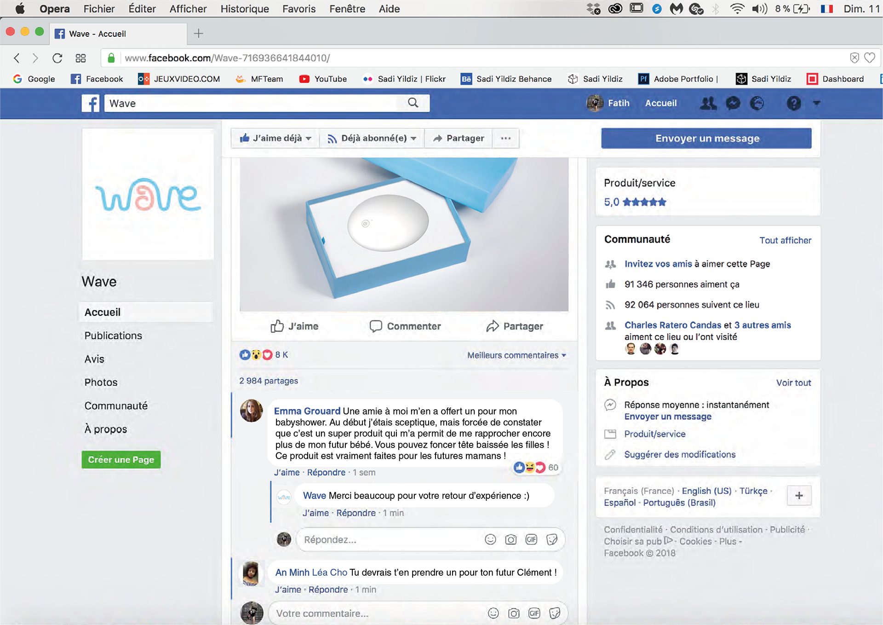Open notifications globe icon
Viewport: 883px width, 625px height.
757,103
